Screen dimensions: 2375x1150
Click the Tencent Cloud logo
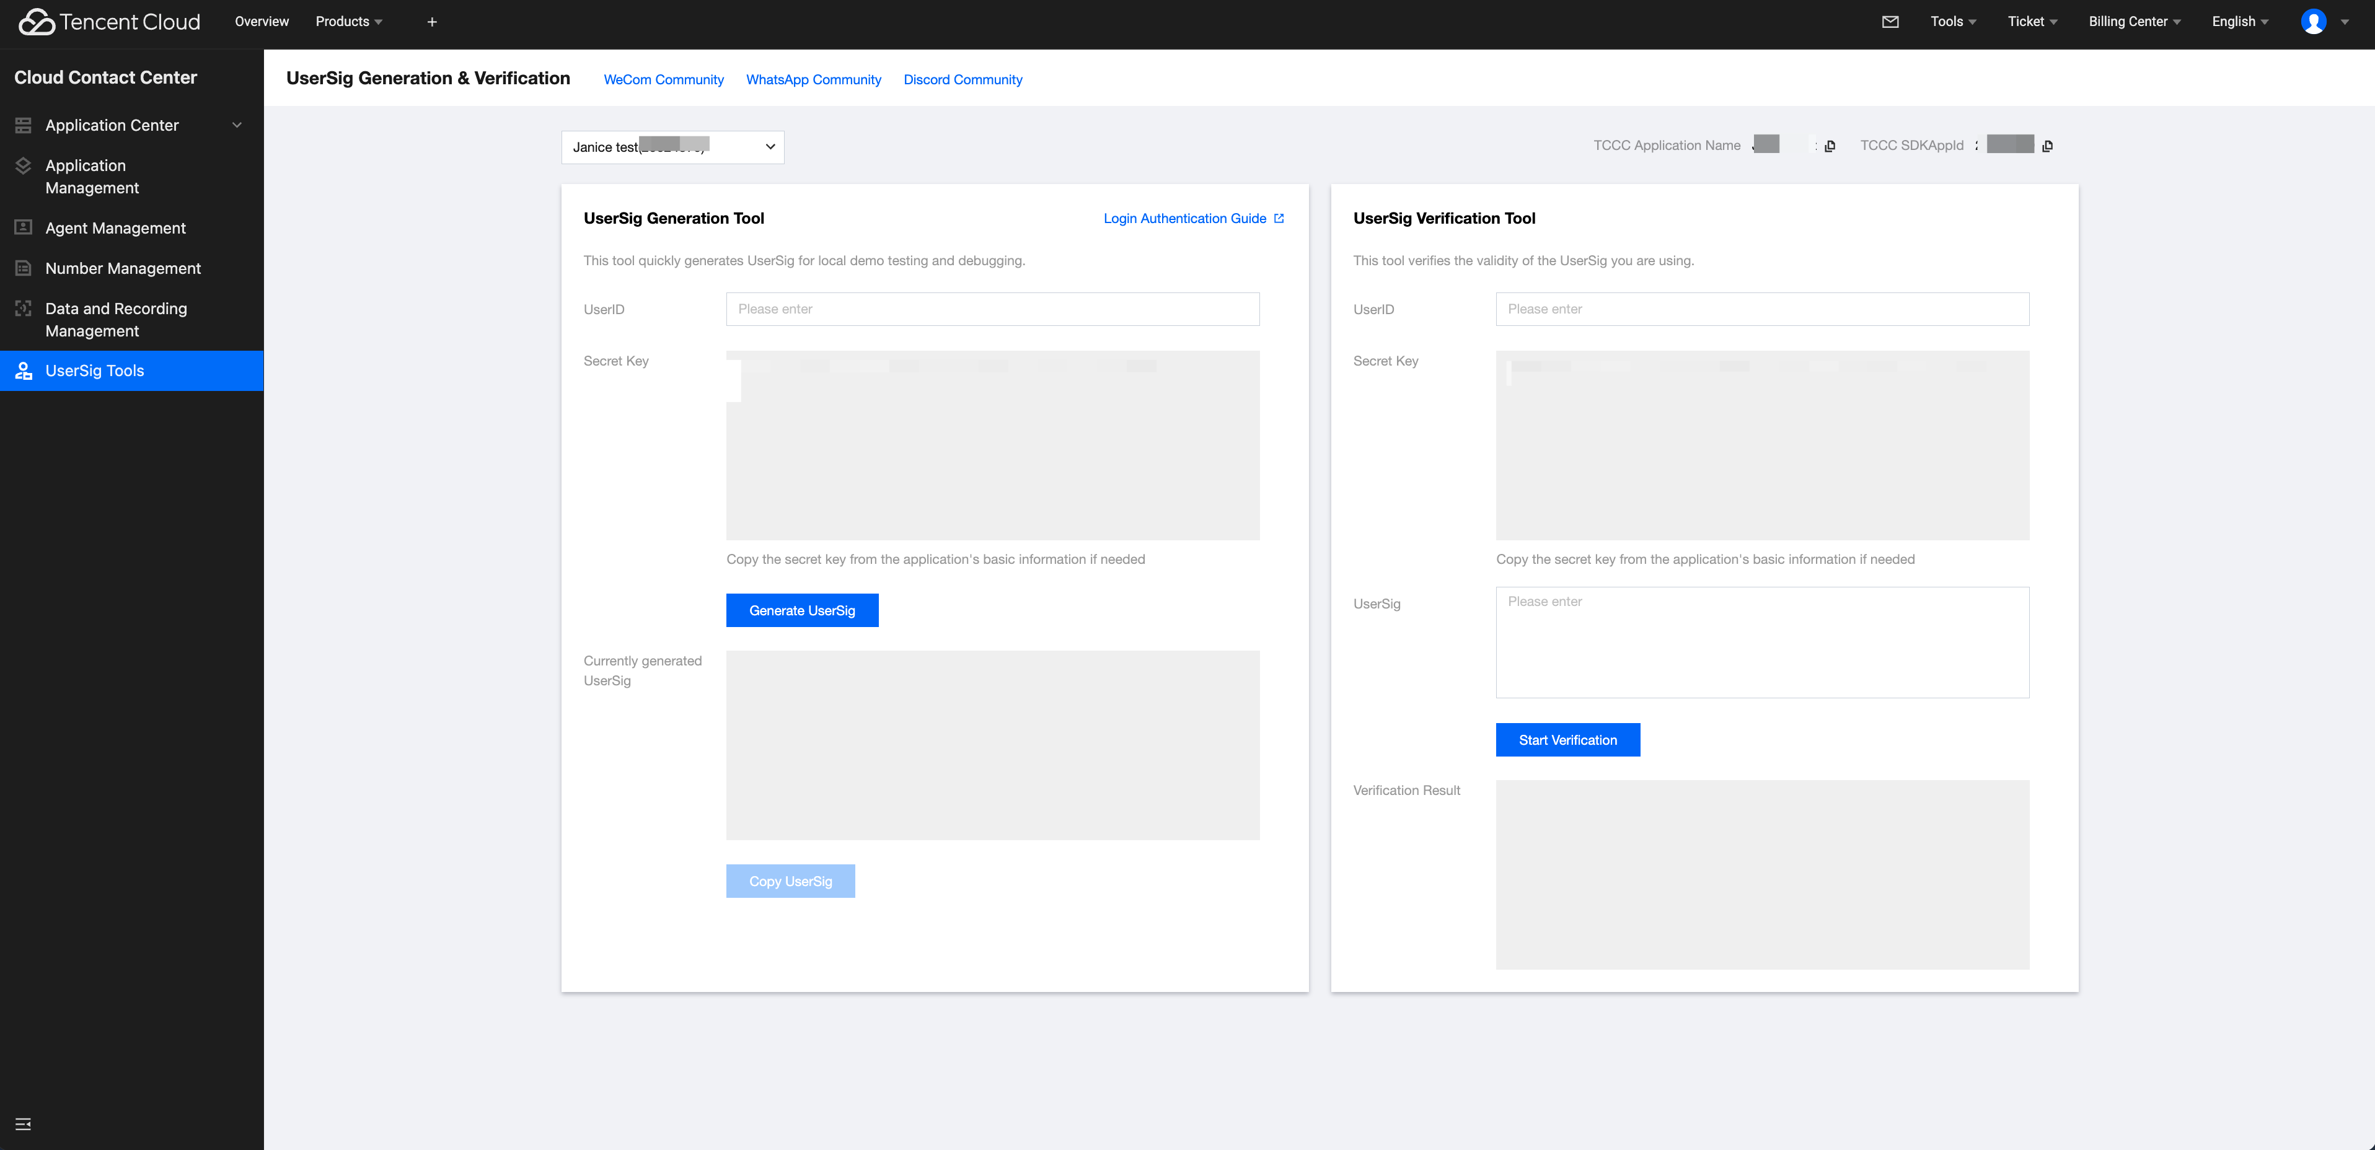(109, 22)
